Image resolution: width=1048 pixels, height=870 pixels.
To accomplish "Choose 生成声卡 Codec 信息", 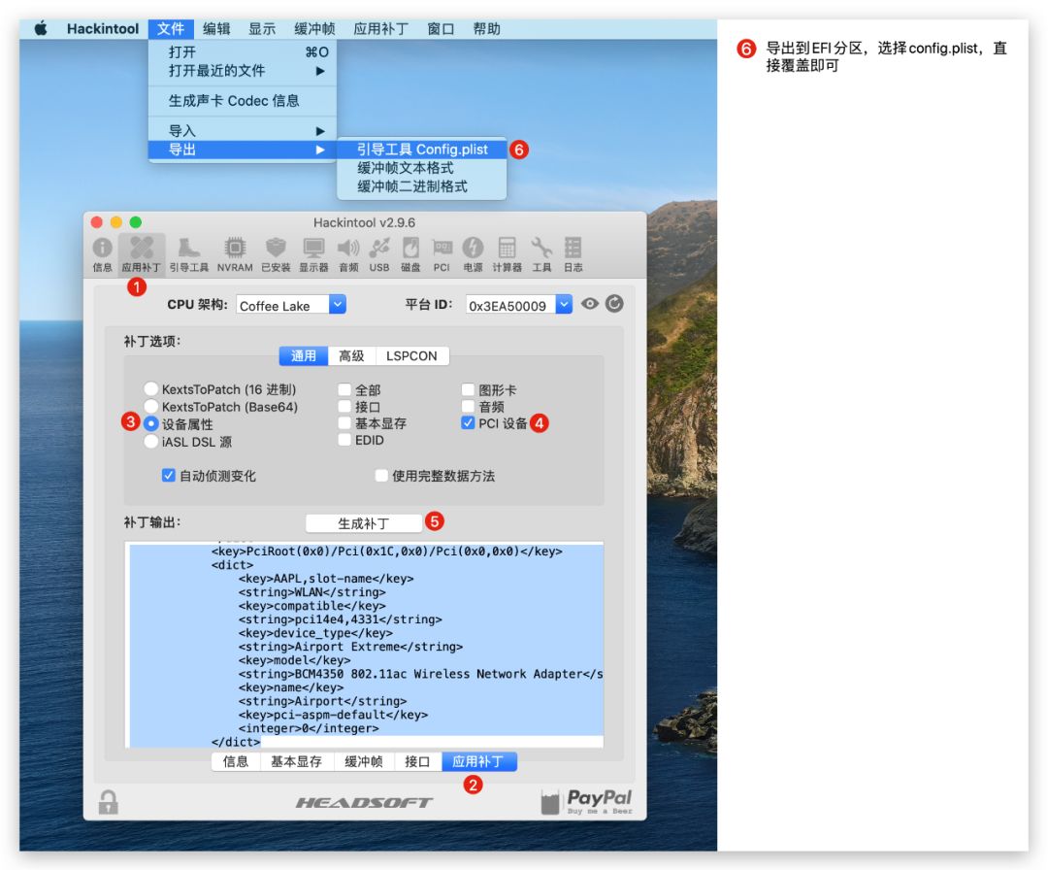I will (242, 100).
